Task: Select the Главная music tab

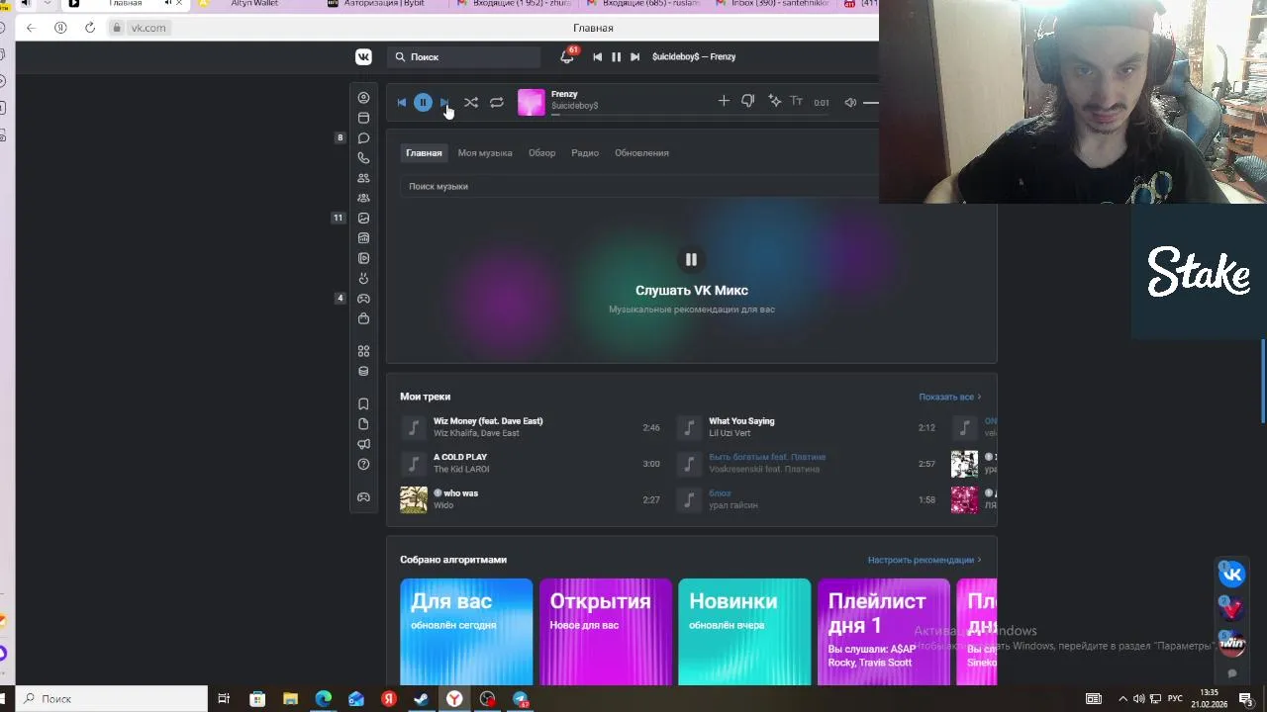Action: tap(424, 153)
